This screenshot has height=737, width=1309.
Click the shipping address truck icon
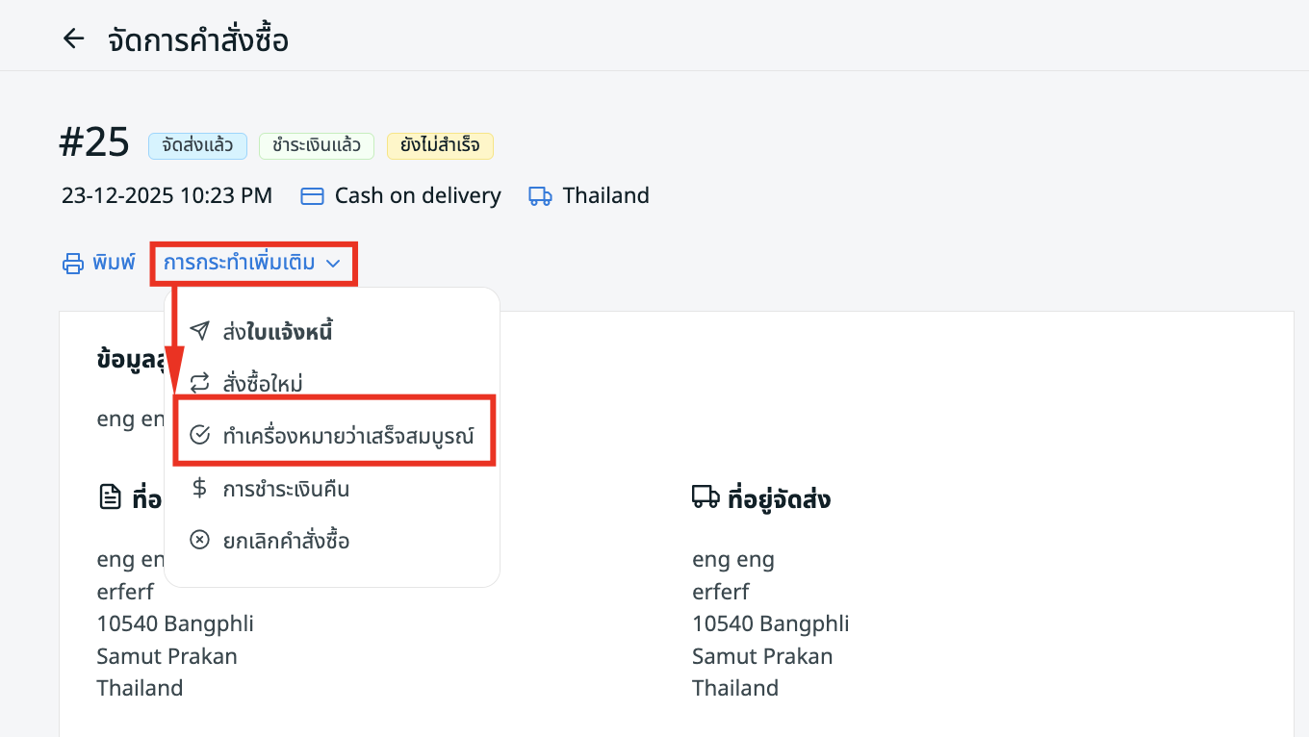pos(706,497)
